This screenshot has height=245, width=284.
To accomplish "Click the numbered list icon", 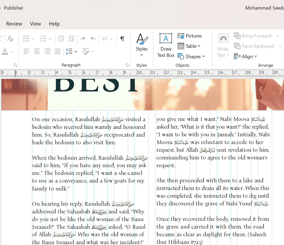I will (x=43, y=39).
